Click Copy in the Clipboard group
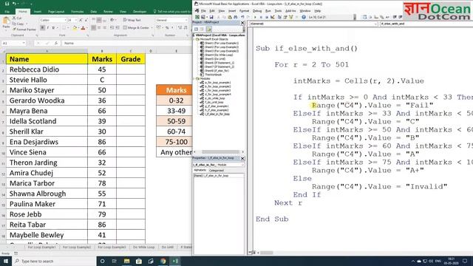473x266 pixels. [x=18, y=24]
